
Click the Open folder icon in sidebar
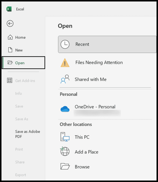coord(10,63)
